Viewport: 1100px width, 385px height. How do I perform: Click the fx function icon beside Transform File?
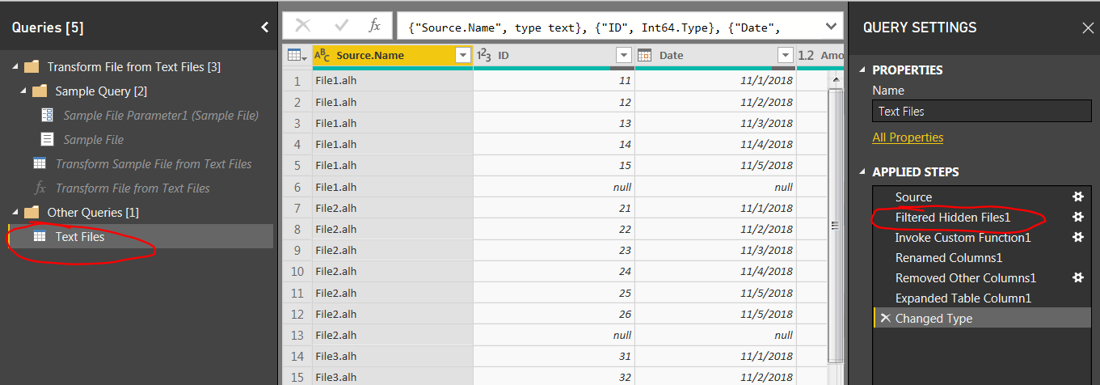(x=40, y=188)
